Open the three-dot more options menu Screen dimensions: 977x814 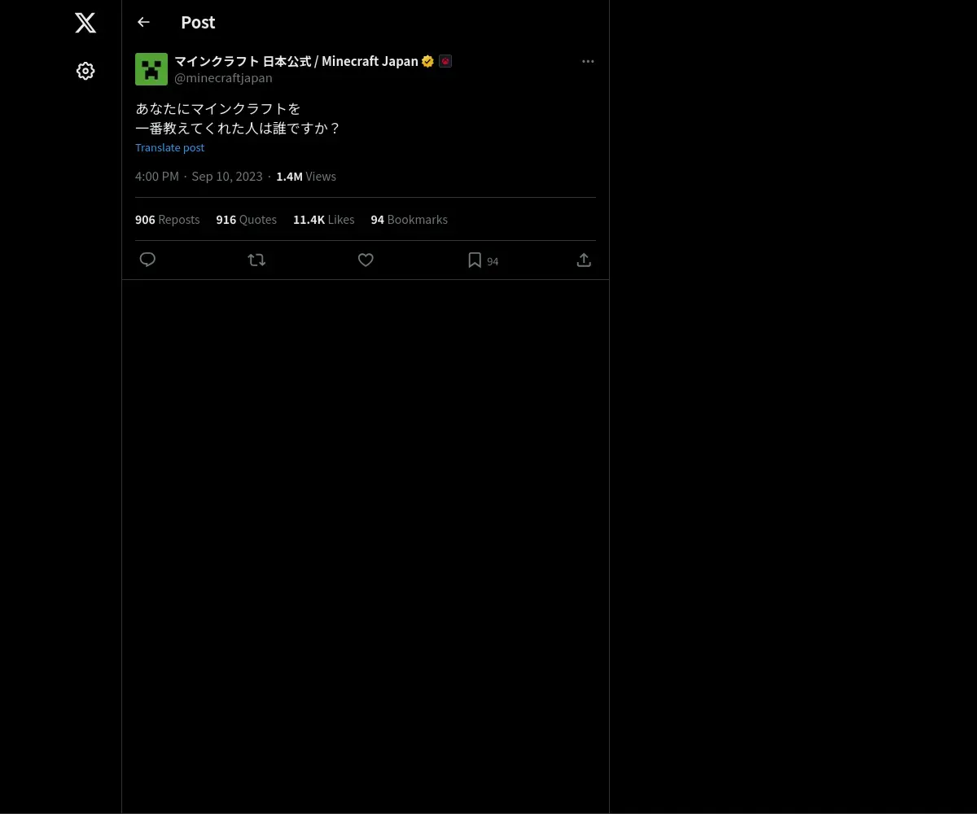point(588,61)
